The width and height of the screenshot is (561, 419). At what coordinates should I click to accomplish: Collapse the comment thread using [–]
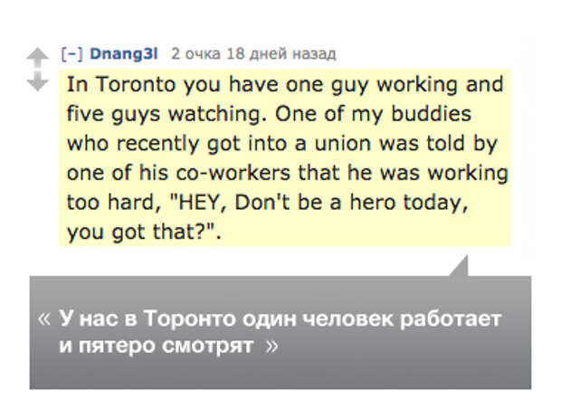71,54
